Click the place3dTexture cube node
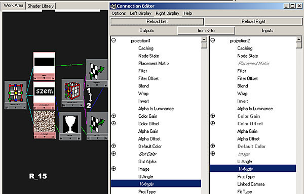304x194 pixels. point(72,91)
